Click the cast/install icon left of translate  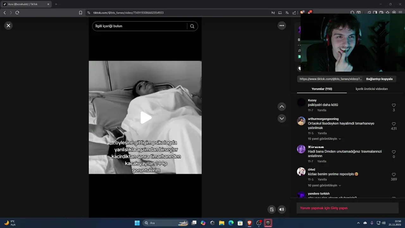tap(280, 13)
